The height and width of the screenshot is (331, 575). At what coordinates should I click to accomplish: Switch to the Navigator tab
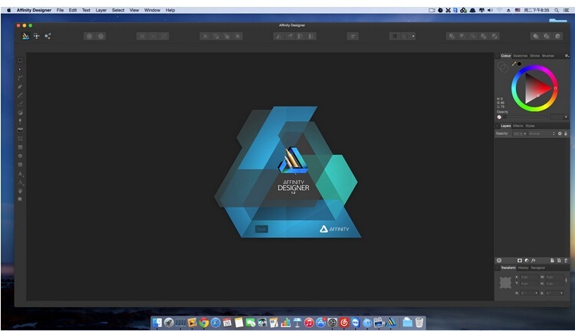pyautogui.click(x=538, y=267)
